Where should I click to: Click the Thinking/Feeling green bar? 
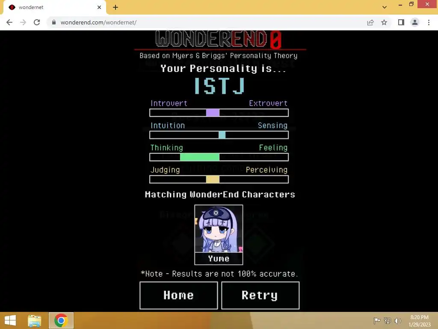[x=219, y=157]
